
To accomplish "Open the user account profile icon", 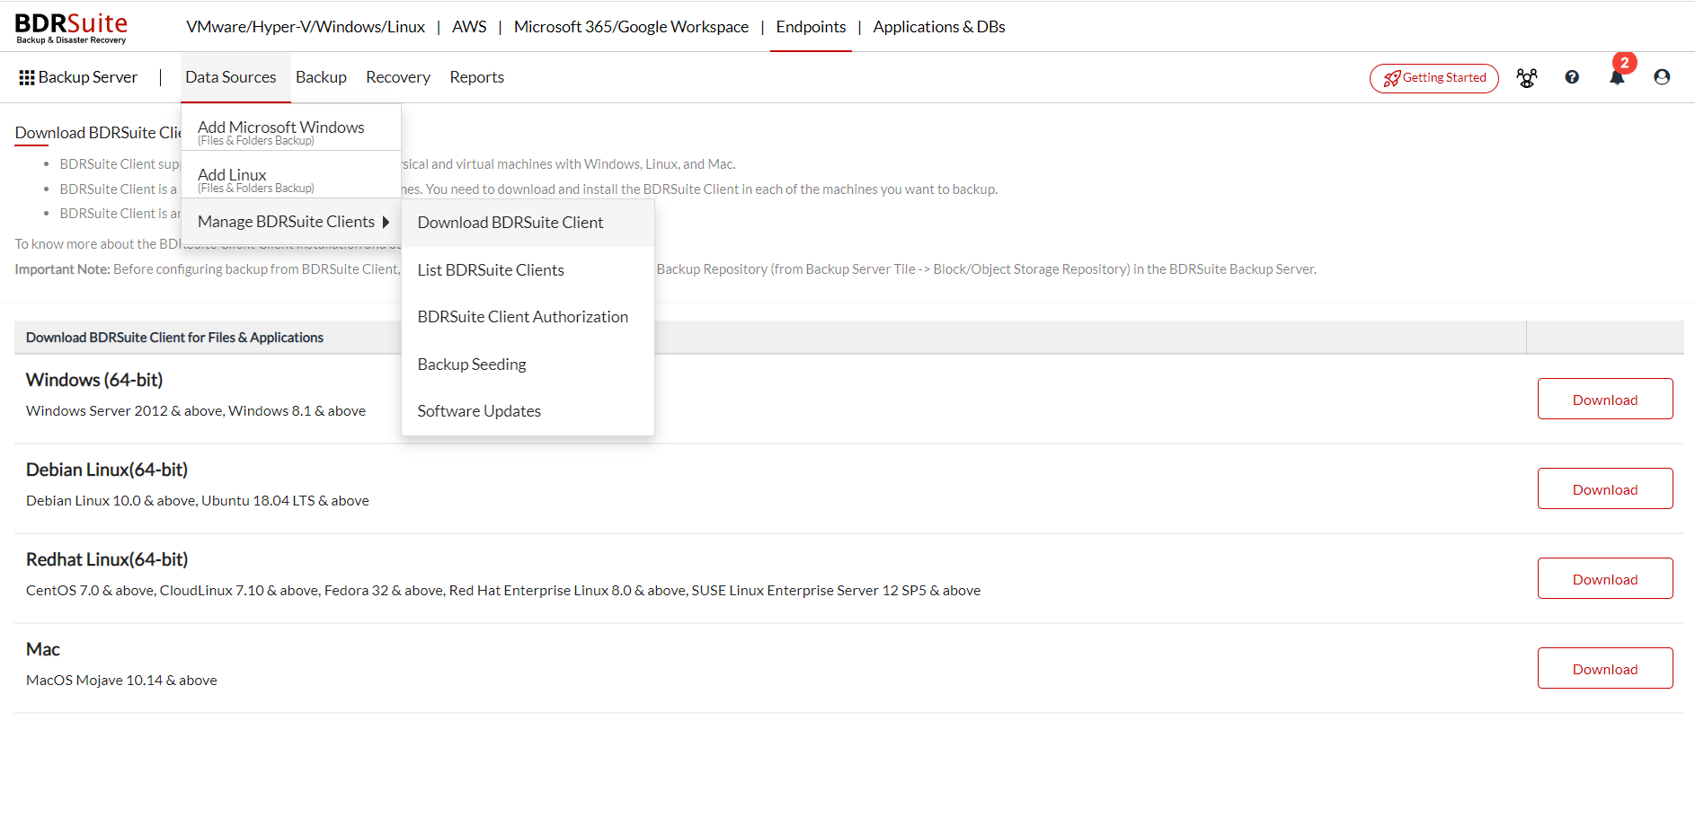I will [x=1662, y=77].
